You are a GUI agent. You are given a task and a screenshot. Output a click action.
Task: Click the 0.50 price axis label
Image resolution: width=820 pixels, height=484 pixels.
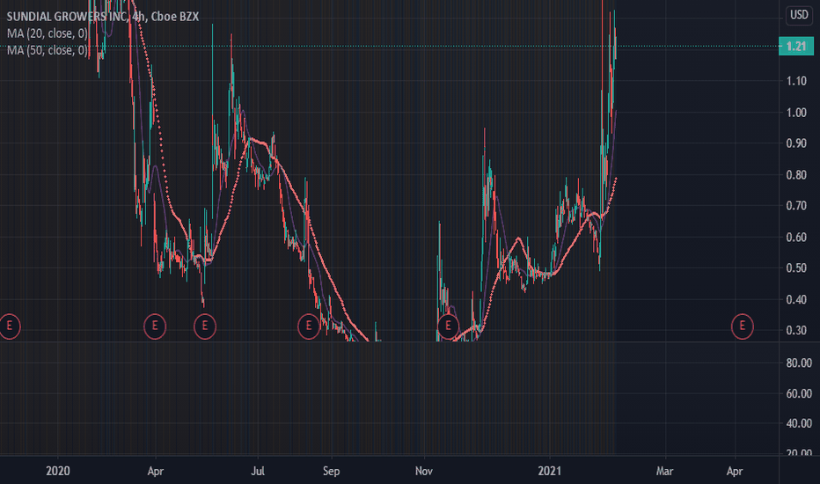(x=796, y=268)
